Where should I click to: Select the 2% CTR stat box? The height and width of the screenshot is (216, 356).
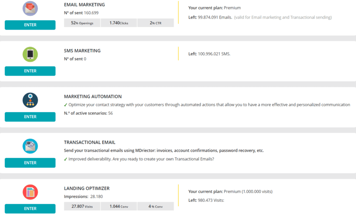tap(155, 23)
